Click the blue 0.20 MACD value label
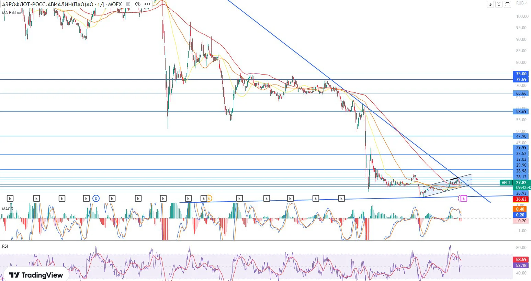531x281 pixels. click(x=520, y=215)
